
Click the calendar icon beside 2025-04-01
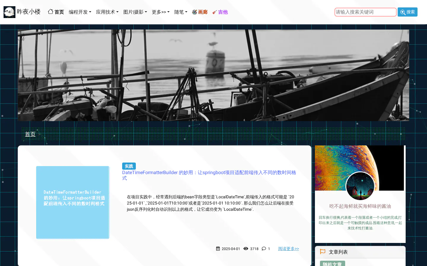[x=218, y=249]
